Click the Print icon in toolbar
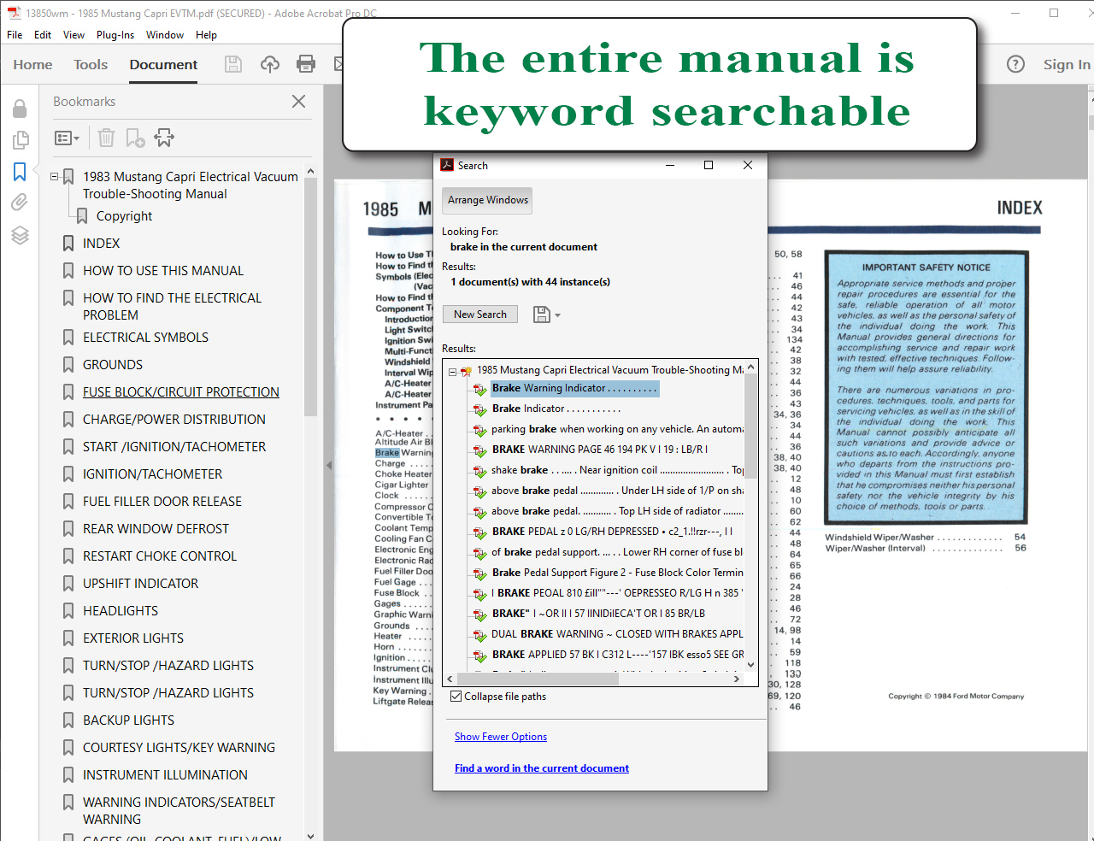Viewport: 1094px width, 841px height. click(x=305, y=64)
